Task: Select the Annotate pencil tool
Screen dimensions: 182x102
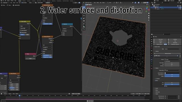Action: pos(84,24)
